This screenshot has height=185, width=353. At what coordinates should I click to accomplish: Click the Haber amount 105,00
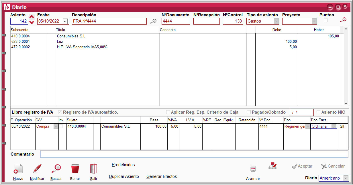coord(334,36)
